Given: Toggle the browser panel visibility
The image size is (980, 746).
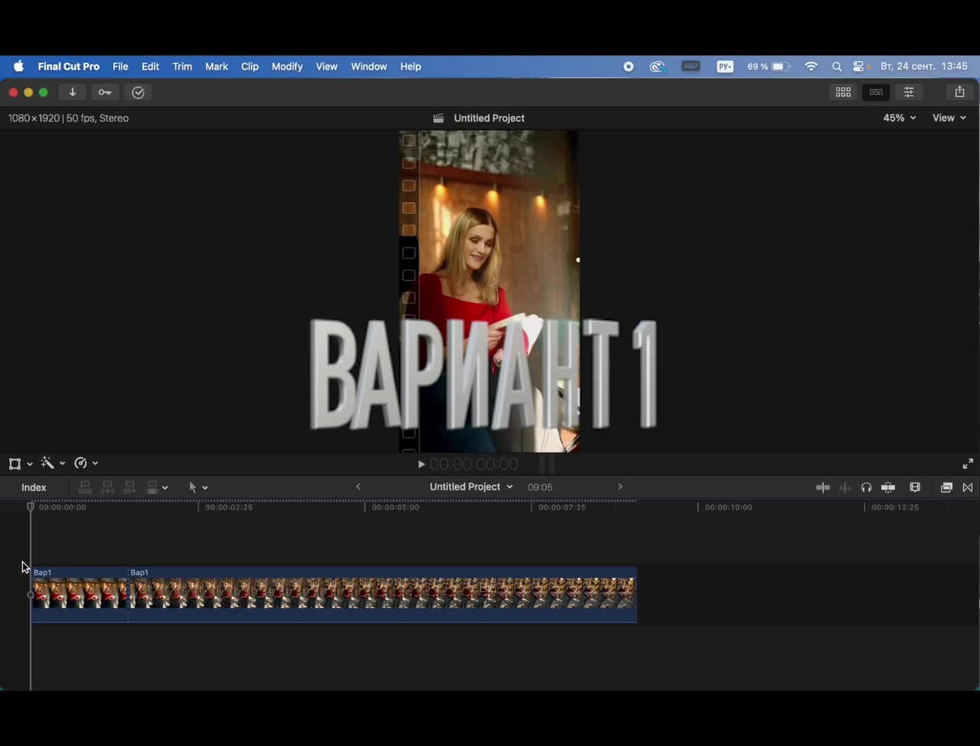Looking at the screenshot, I should point(843,92).
